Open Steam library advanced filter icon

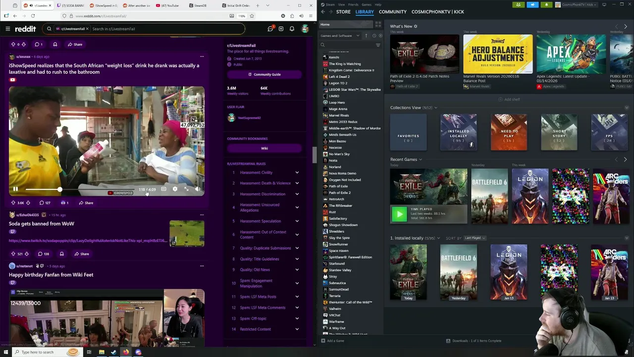coord(378,45)
